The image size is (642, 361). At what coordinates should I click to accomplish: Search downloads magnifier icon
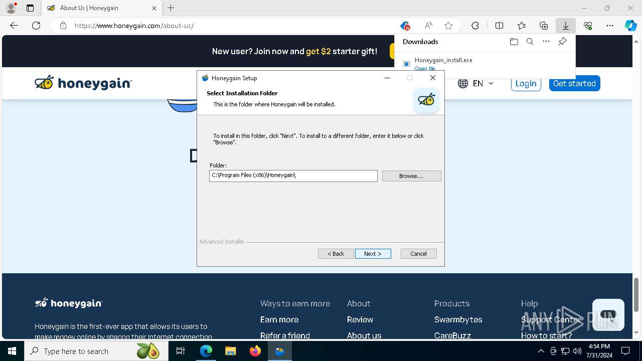coord(530,42)
